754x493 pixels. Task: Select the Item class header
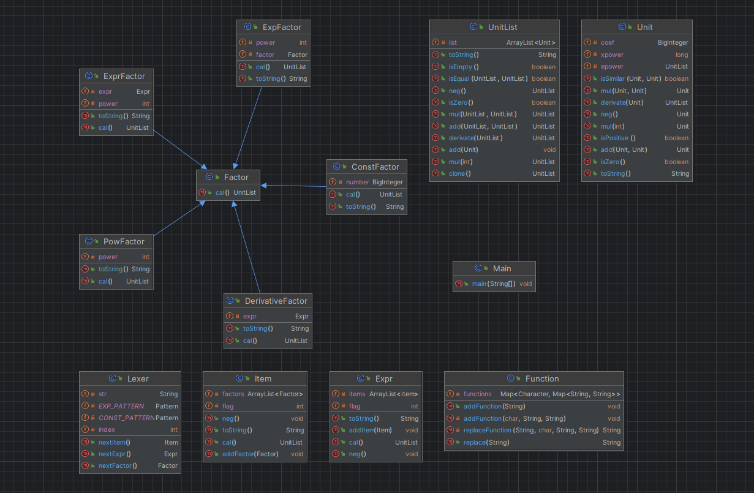(x=255, y=378)
